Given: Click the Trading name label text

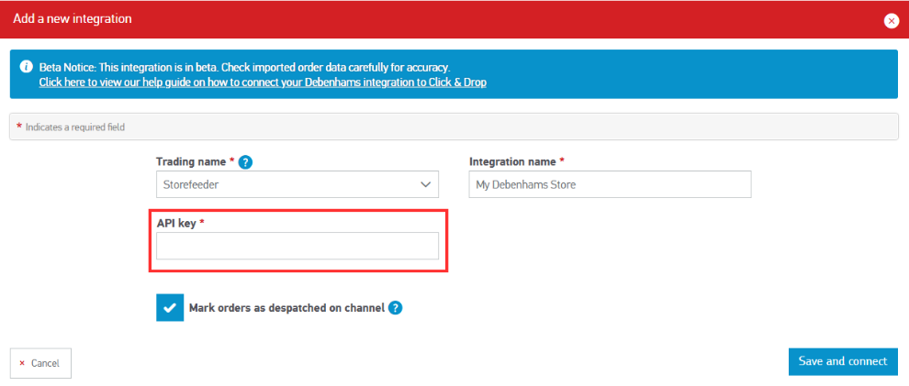Looking at the screenshot, I should pos(191,161).
